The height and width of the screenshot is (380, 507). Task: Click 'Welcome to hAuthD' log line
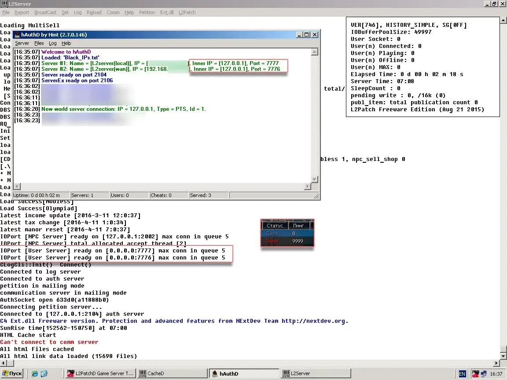(x=66, y=52)
